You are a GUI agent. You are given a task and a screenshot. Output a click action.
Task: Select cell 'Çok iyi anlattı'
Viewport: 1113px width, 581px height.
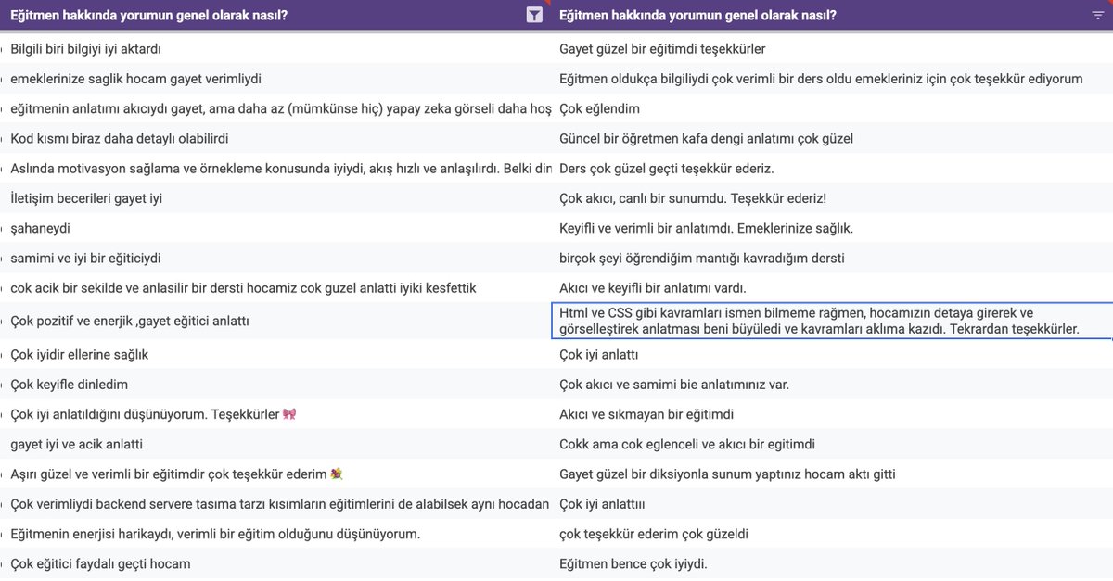click(x=832, y=355)
